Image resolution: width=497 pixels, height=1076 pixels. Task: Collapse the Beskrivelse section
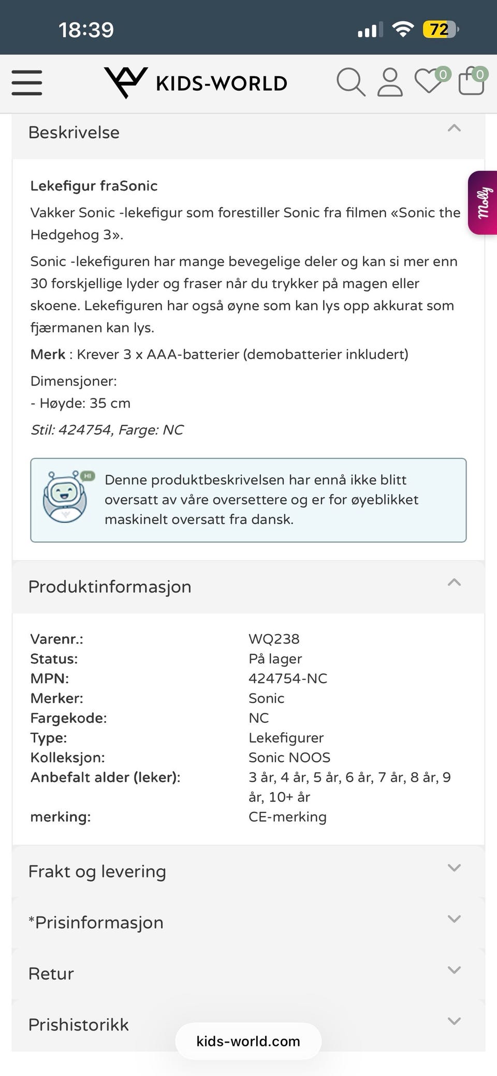248,133
